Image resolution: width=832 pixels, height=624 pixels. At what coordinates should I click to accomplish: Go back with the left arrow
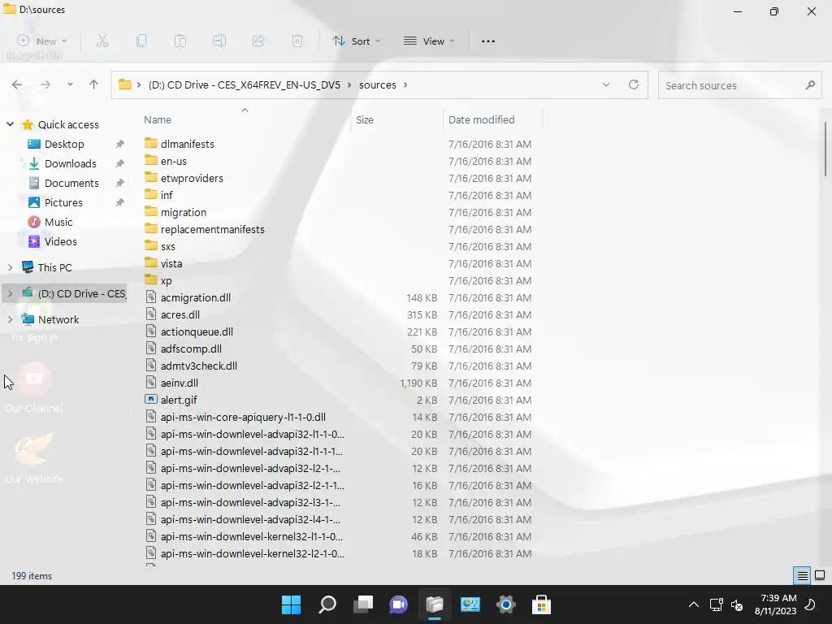click(17, 84)
